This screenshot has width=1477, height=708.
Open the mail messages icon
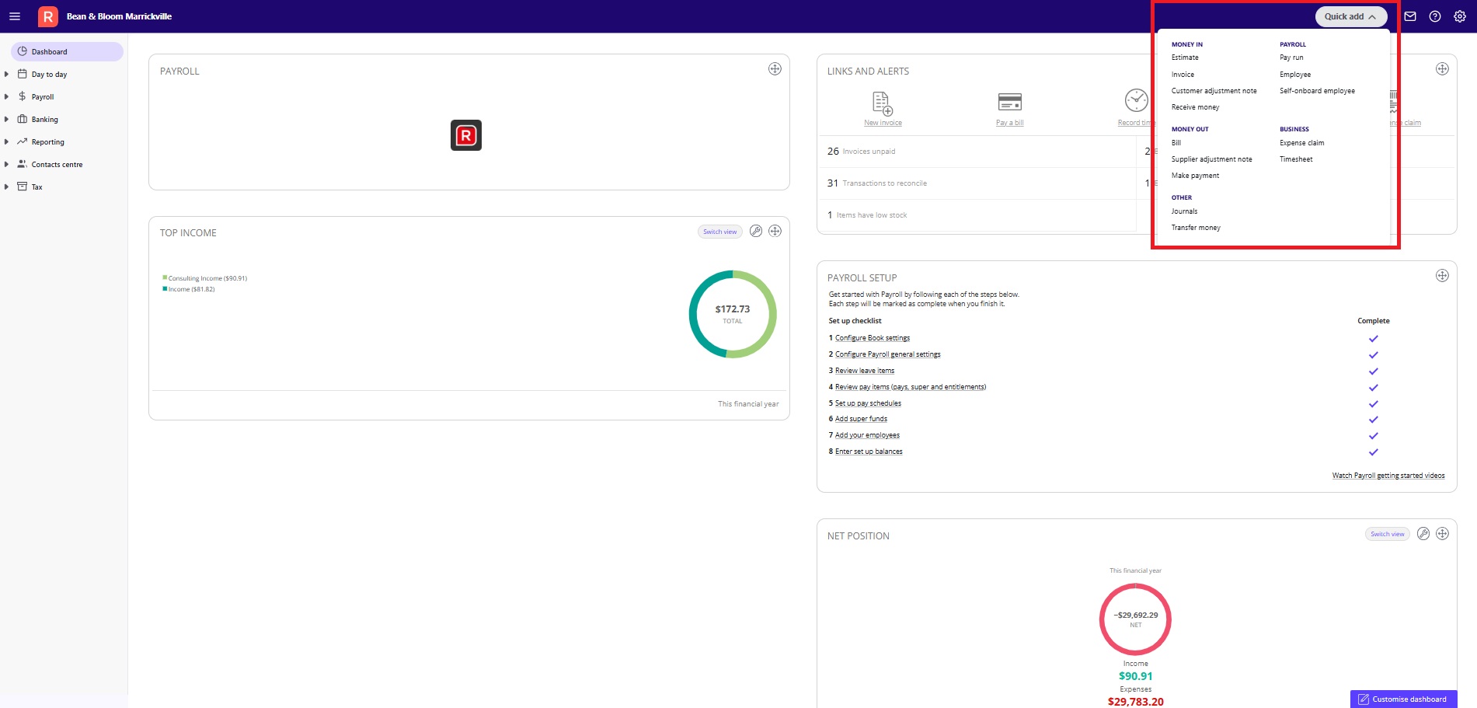(x=1410, y=16)
